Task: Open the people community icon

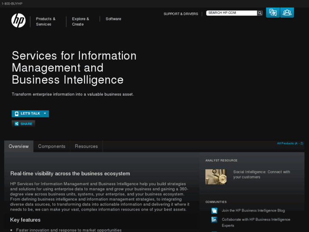Action: click(287, 13)
